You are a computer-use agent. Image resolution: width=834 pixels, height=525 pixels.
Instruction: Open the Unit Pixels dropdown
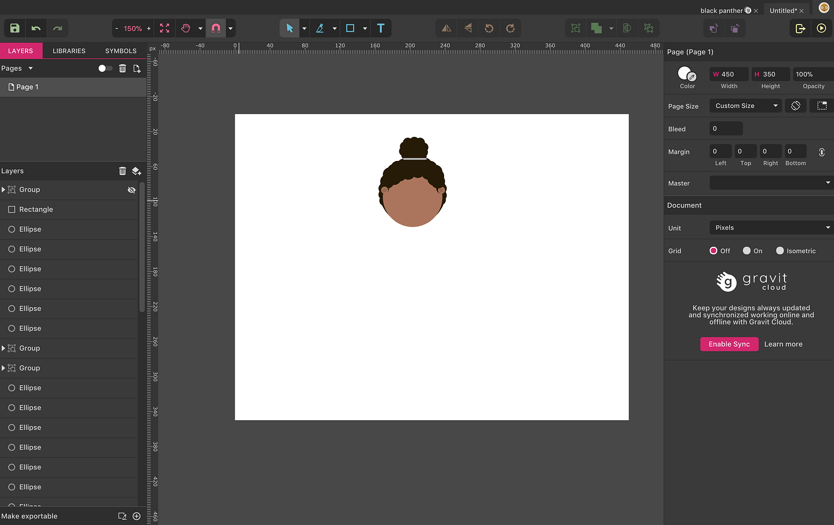770,228
